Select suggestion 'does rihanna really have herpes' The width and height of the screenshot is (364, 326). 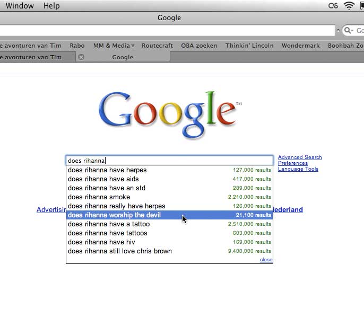(x=169, y=206)
